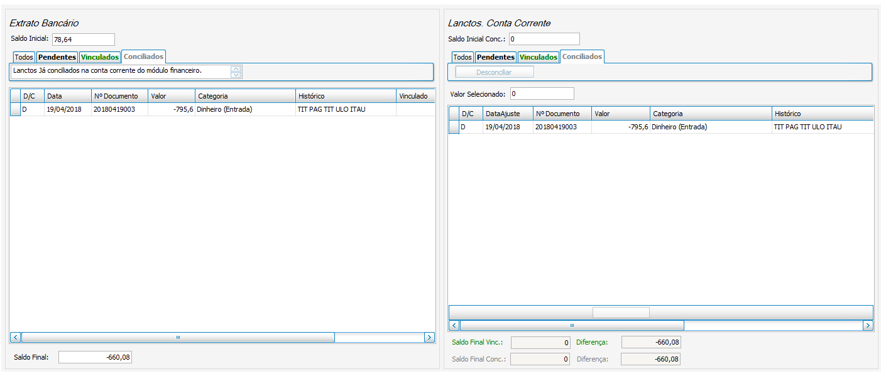Select row indicator in Conta Corrente table

click(454, 127)
